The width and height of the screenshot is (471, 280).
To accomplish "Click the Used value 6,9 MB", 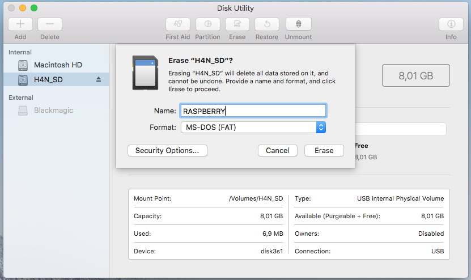I will click(x=273, y=234).
